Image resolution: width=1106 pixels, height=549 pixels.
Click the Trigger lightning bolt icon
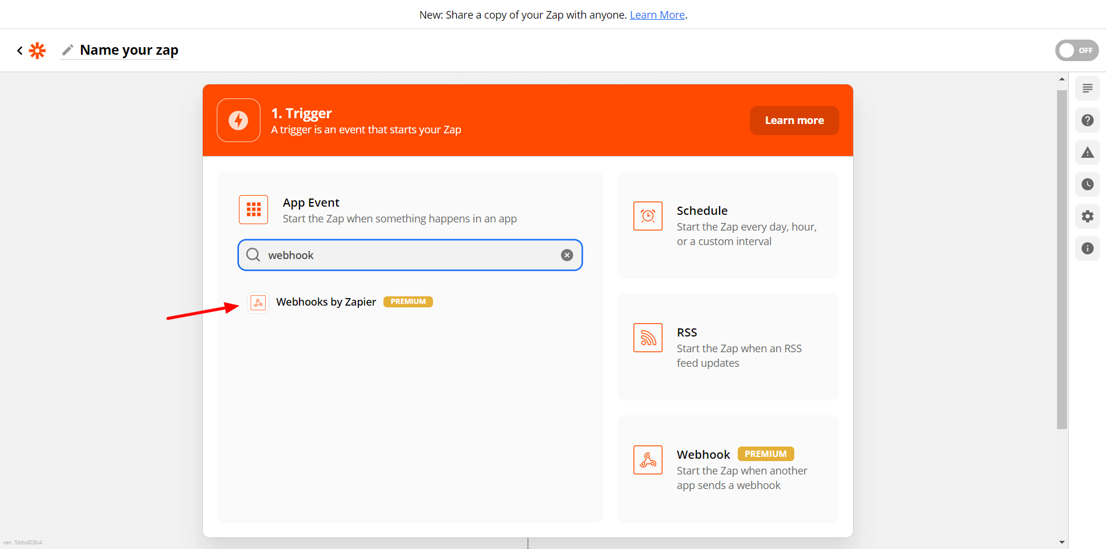tap(238, 120)
